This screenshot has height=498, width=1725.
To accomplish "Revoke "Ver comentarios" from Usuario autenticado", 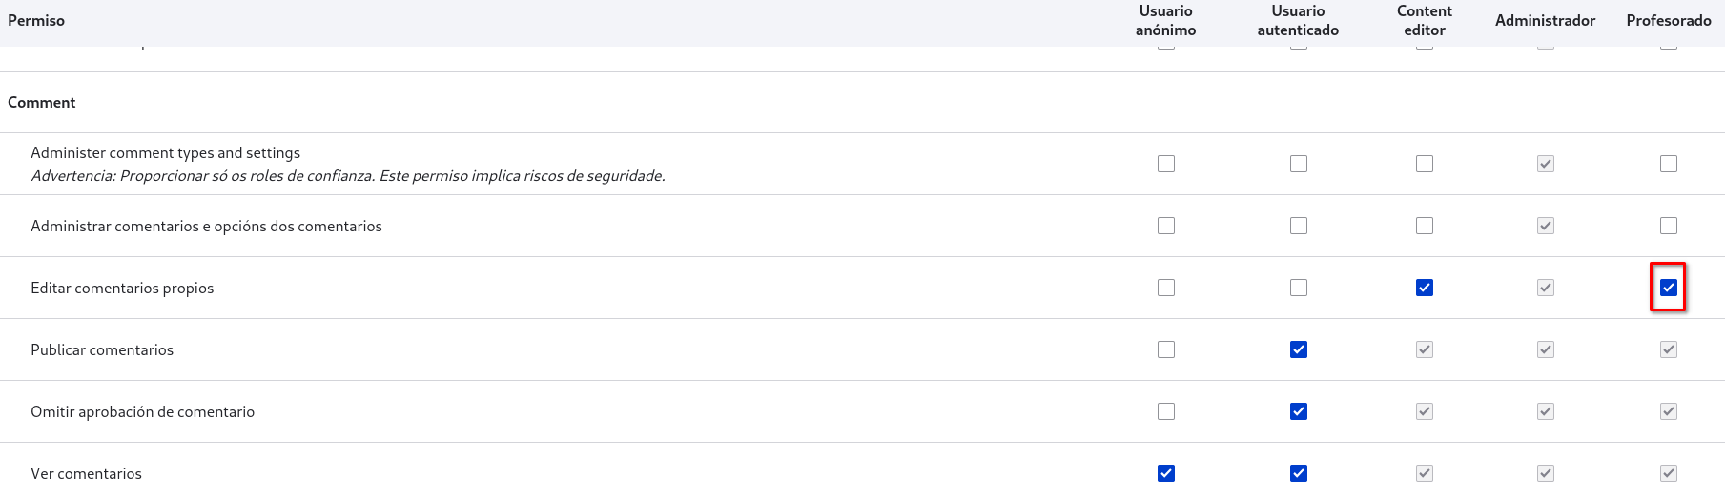I will coord(1298,473).
